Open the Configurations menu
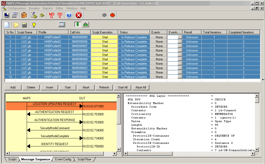This screenshot has width=265, height=164. (17, 8)
